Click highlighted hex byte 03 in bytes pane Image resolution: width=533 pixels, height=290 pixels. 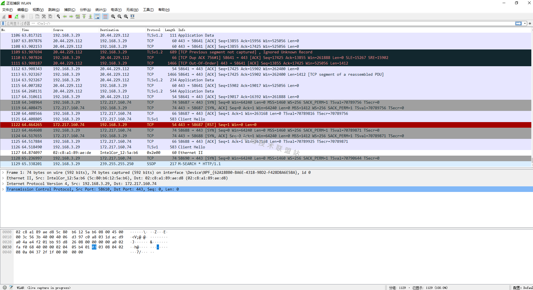coord(94,247)
